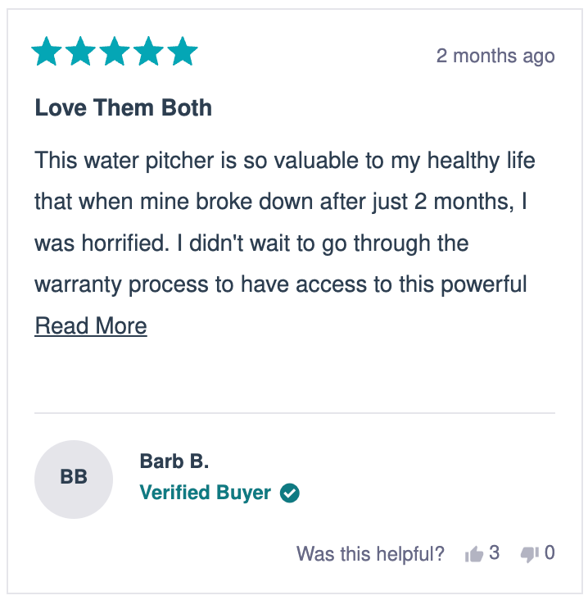Click the first star of the rating
This screenshot has height=600, width=588.
47,51
